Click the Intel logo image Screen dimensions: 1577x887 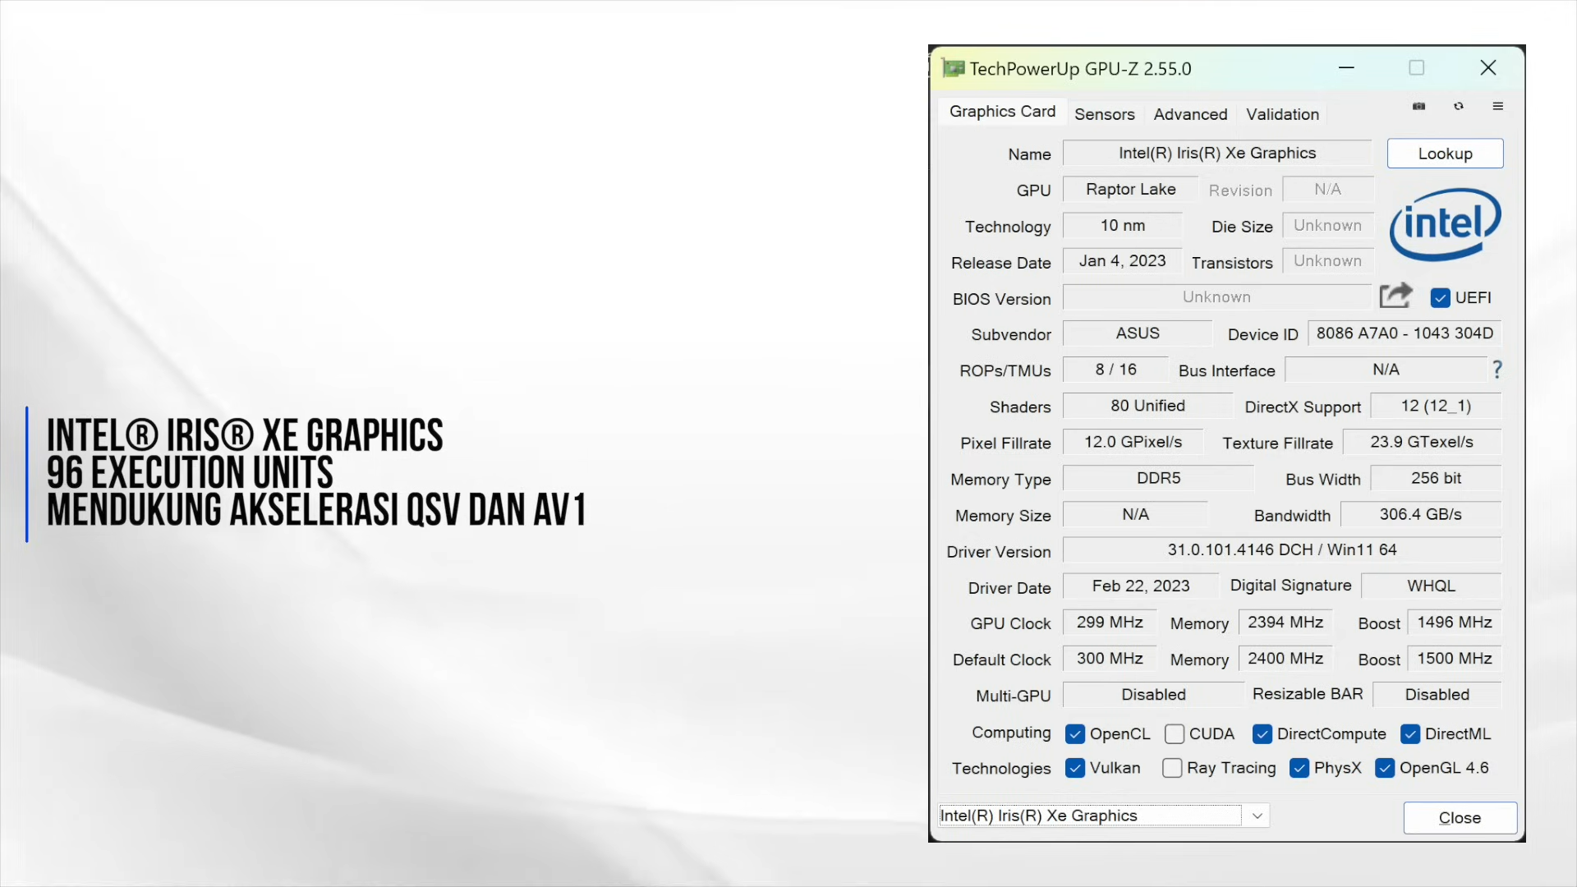tap(1446, 224)
